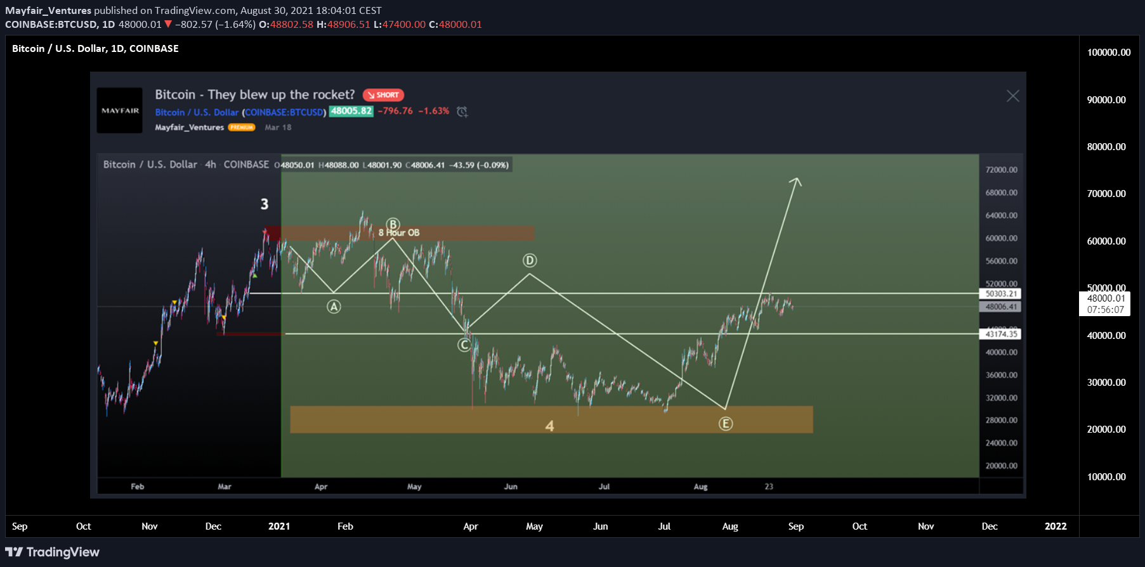
Task: Click the -796.76 price change value
Action: [395, 111]
